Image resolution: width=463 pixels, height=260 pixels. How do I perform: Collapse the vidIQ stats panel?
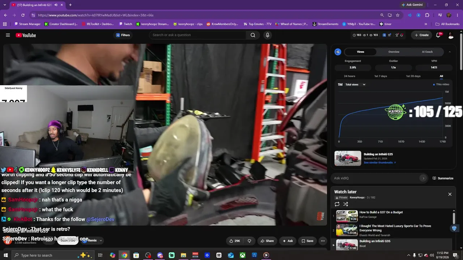coord(450,52)
